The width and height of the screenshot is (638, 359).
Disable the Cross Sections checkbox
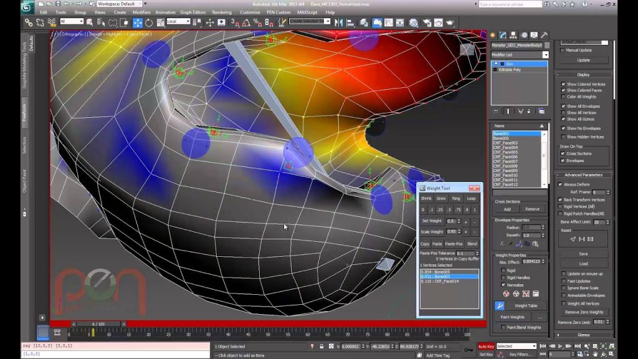[x=563, y=153]
